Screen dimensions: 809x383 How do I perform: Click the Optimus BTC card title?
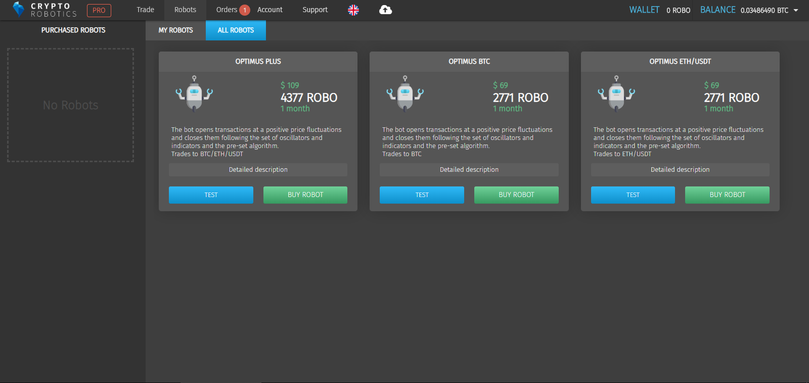(x=469, y=61)
